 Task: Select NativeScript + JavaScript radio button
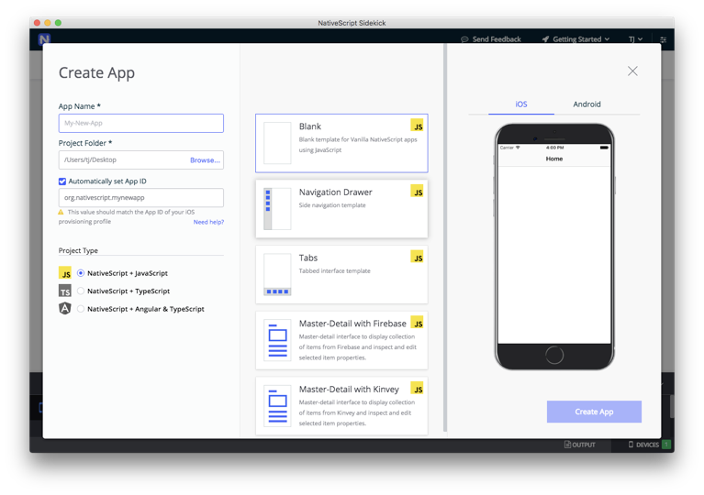point(81,273)
